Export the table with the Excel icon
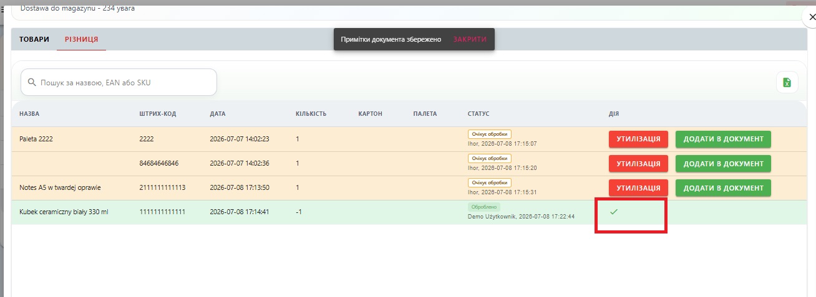The height and width of the screenshot is (297, 816). tap(787, 82)
